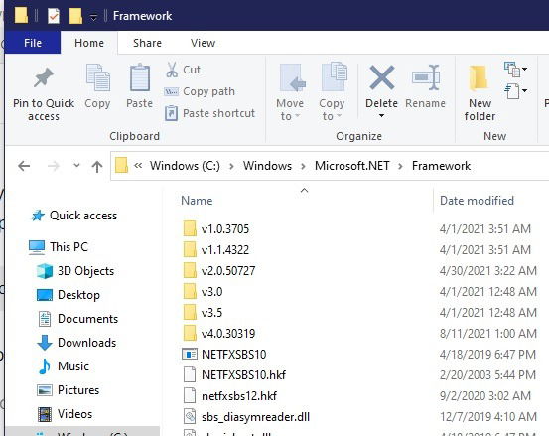This screenshot has width=549, height=436.
Task: Expand the recent locations chevron
Action: 76,165
